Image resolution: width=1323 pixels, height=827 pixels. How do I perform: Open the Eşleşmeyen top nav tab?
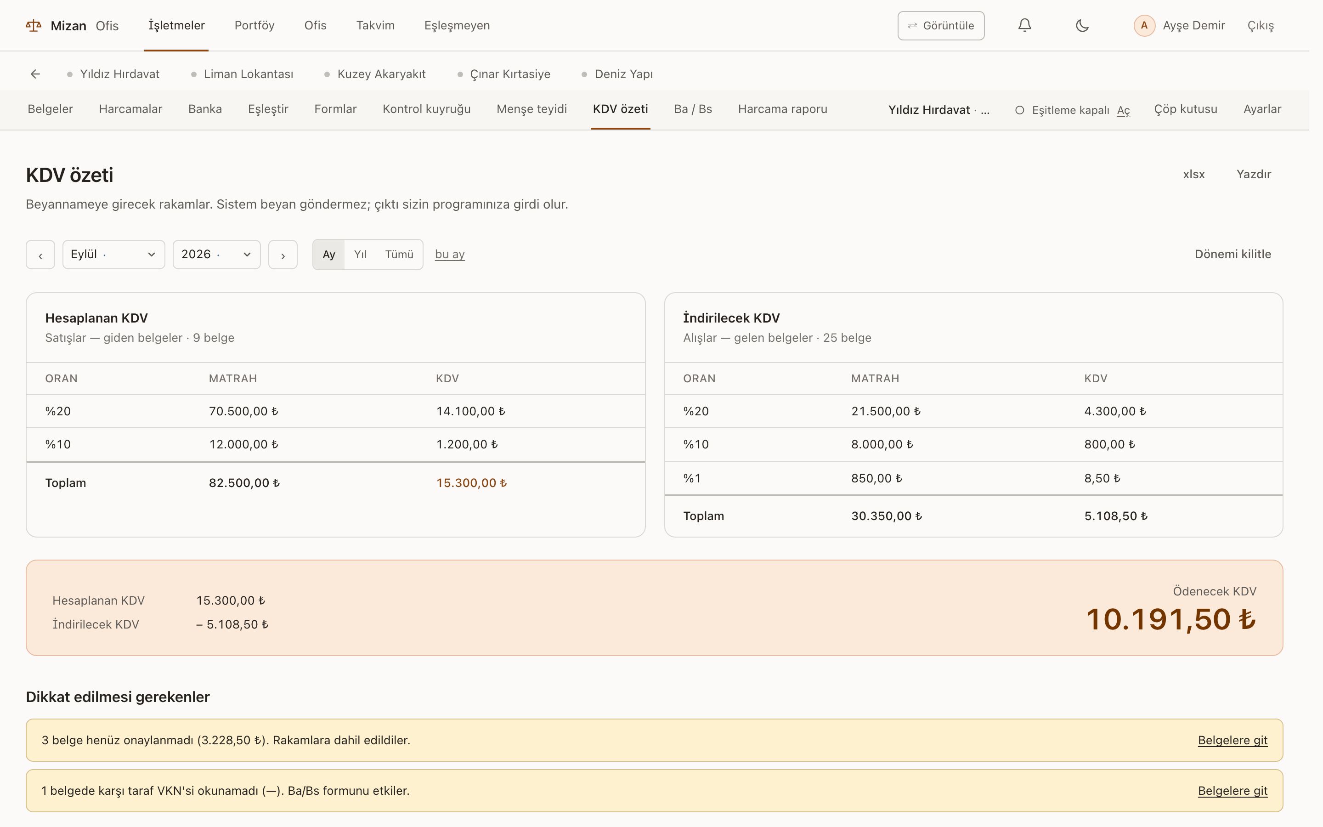(457, 26)
